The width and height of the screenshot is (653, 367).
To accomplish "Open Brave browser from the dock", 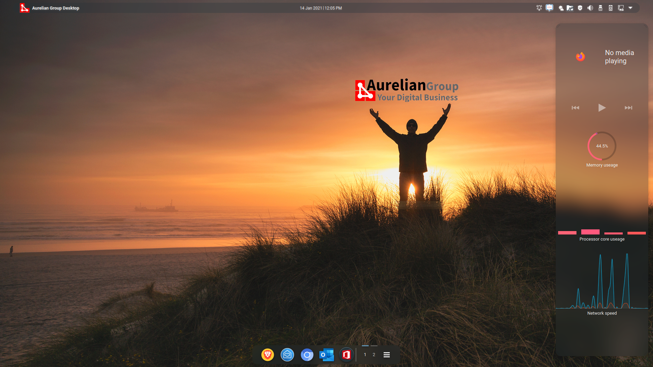I will [x=268, y=355].
